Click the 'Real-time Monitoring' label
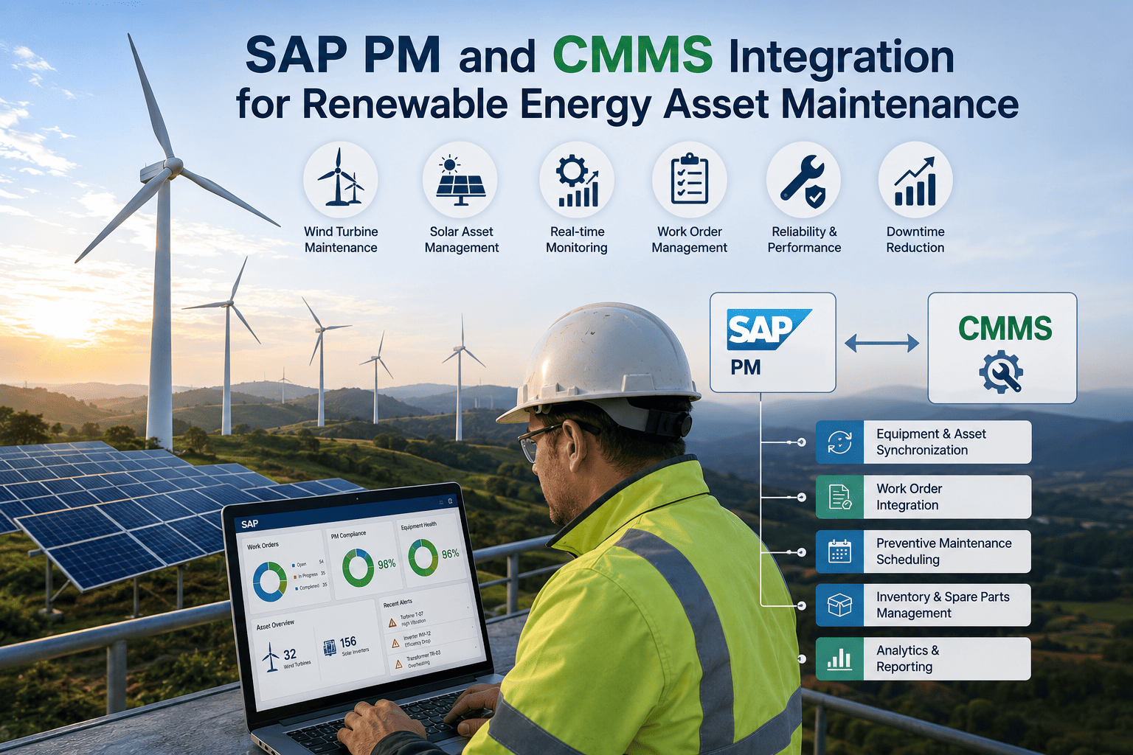Image resolution: width=1133 pixels, height=755 pixels. pos(577,240)
